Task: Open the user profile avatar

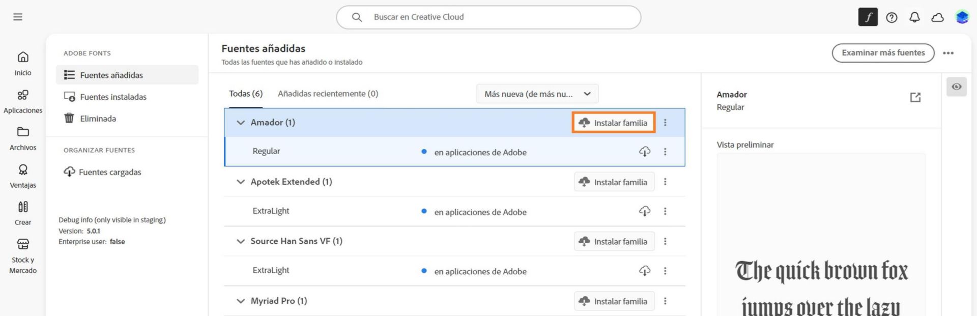Action: click(962, 17)
